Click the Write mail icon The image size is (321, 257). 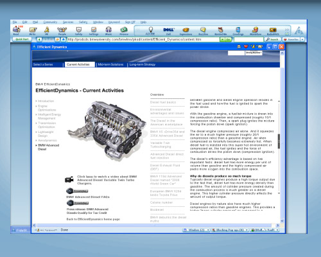[x=33, y=30]
